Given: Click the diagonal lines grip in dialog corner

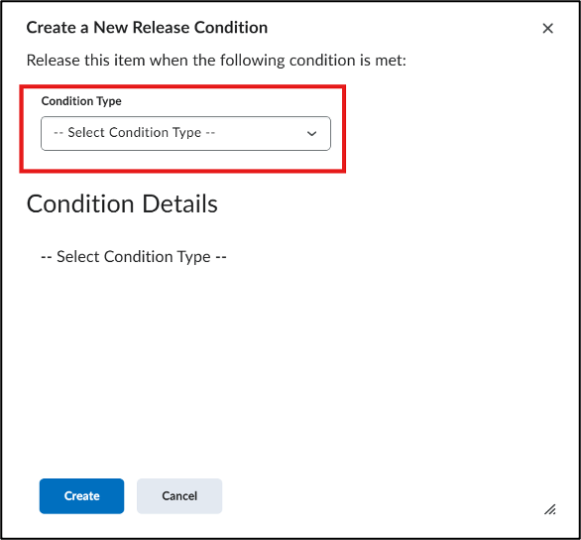Looking at the screenshot, I should [x=550, y=509].
